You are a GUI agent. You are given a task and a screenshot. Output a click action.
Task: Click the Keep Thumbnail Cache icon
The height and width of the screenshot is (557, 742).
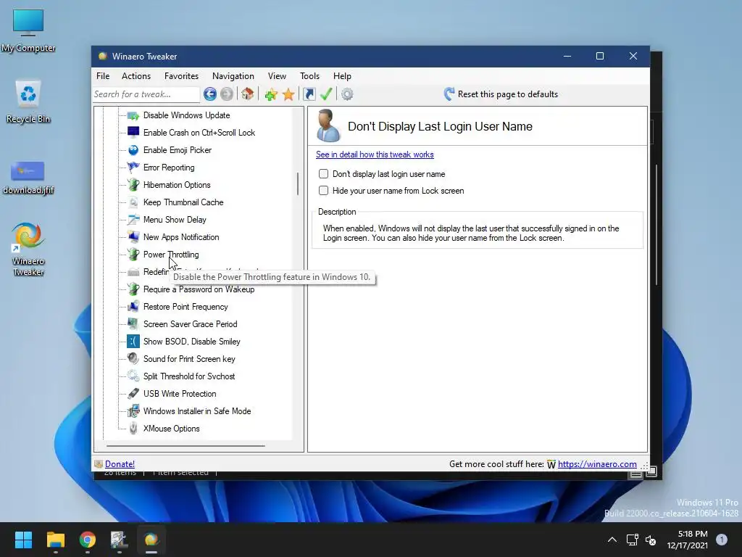[133, 202]
